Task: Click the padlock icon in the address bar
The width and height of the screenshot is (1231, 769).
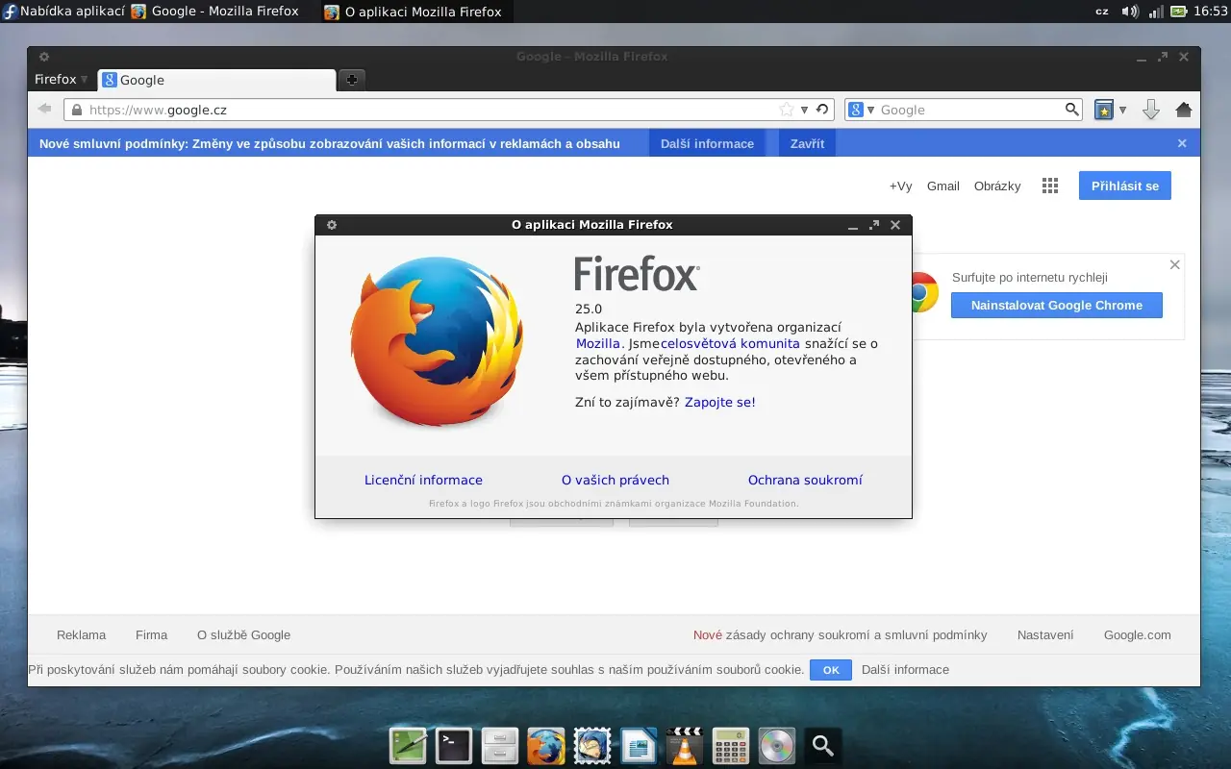Action: coord(76,109)
